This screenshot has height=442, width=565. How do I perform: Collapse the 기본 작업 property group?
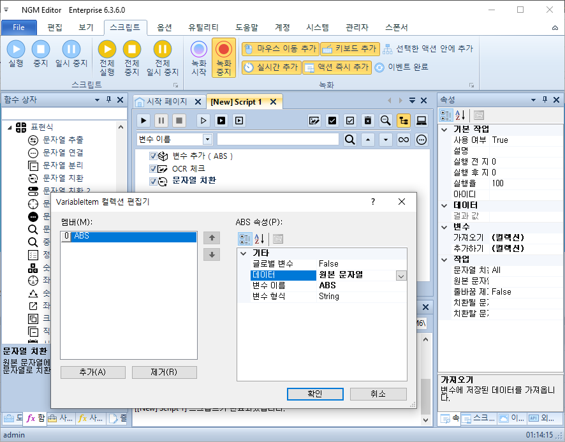click(444, 129)
